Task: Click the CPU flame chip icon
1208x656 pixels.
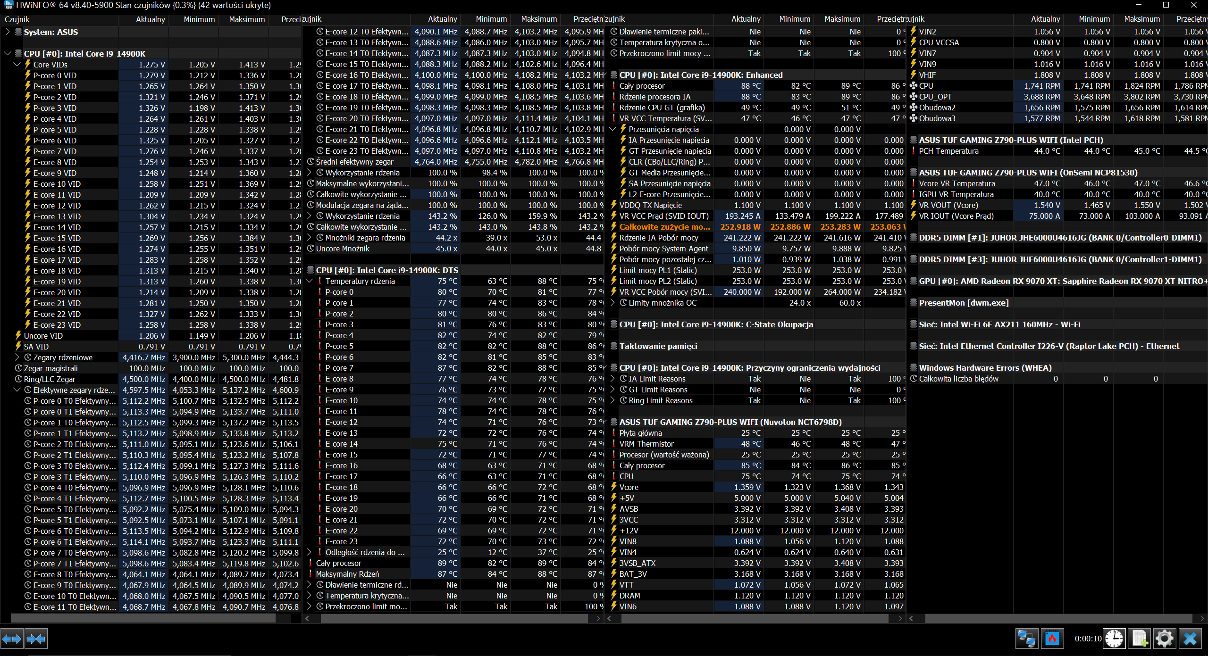Action: click(1052, 639)
